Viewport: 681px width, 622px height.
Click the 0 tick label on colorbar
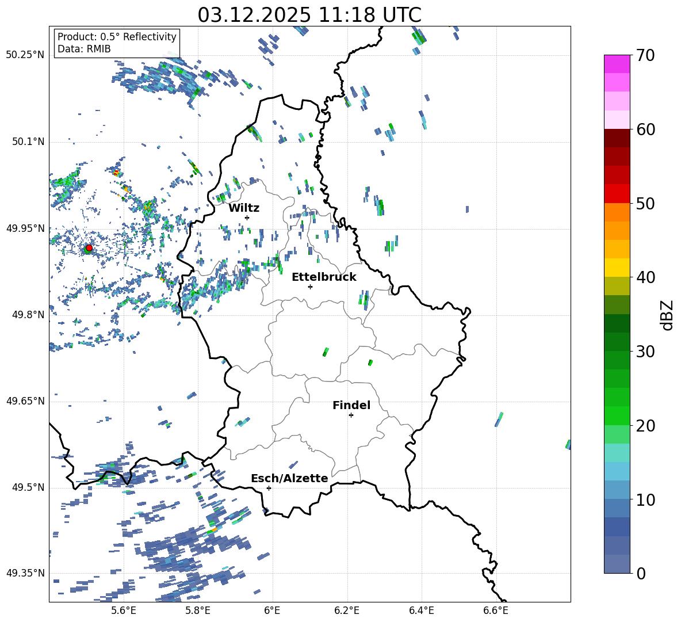tap(641, 573)
